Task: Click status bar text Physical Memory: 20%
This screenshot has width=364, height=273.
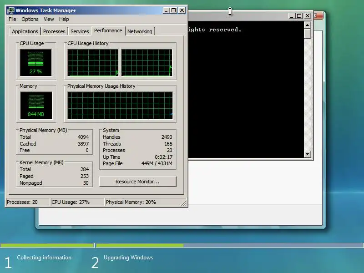Action: pyautogui.click(x=131, y=202)
